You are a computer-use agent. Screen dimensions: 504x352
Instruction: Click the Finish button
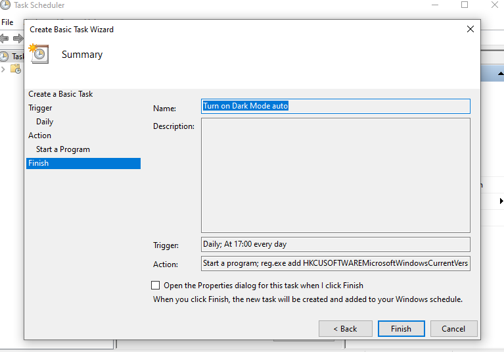[401, 328]
